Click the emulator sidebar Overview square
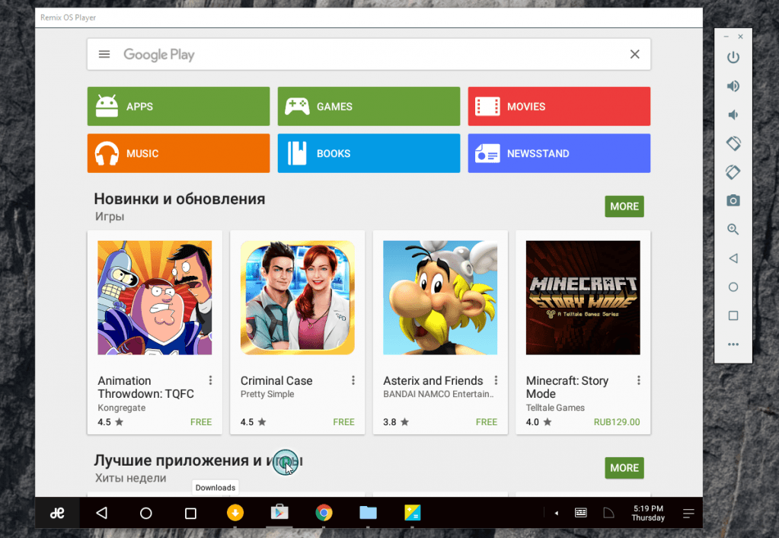Screen dimensions: 779x538 tap(733, 315)
